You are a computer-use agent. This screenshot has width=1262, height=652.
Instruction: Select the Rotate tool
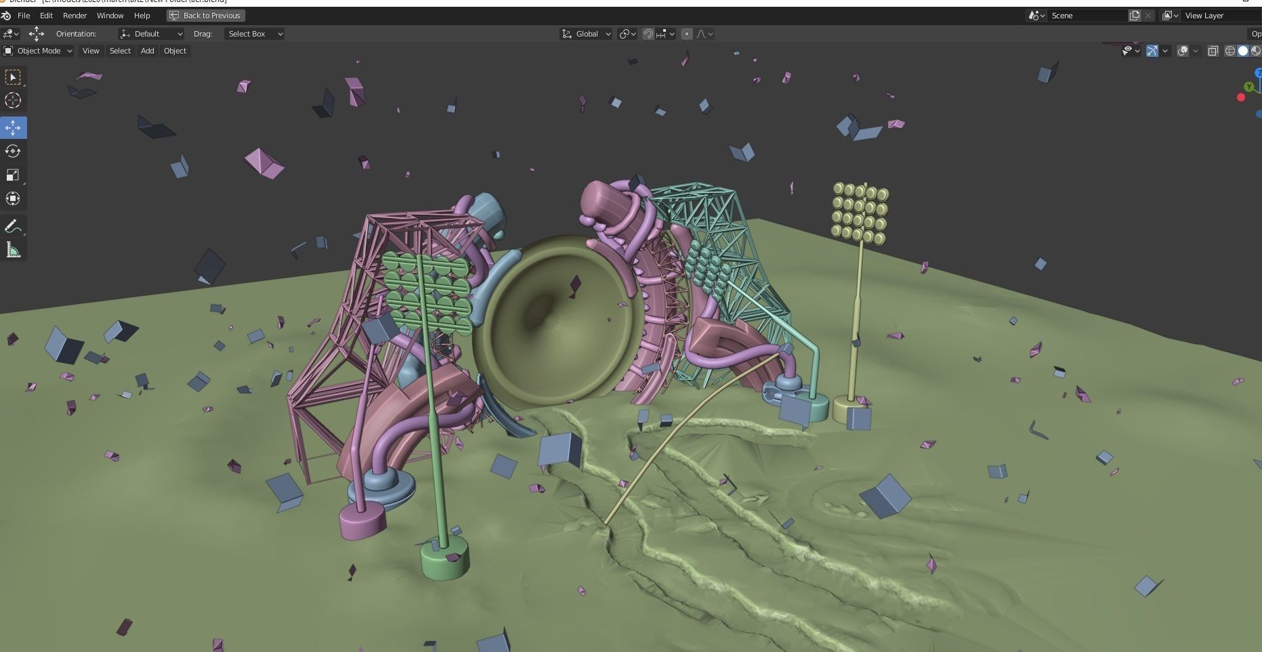tap(13, 151)
